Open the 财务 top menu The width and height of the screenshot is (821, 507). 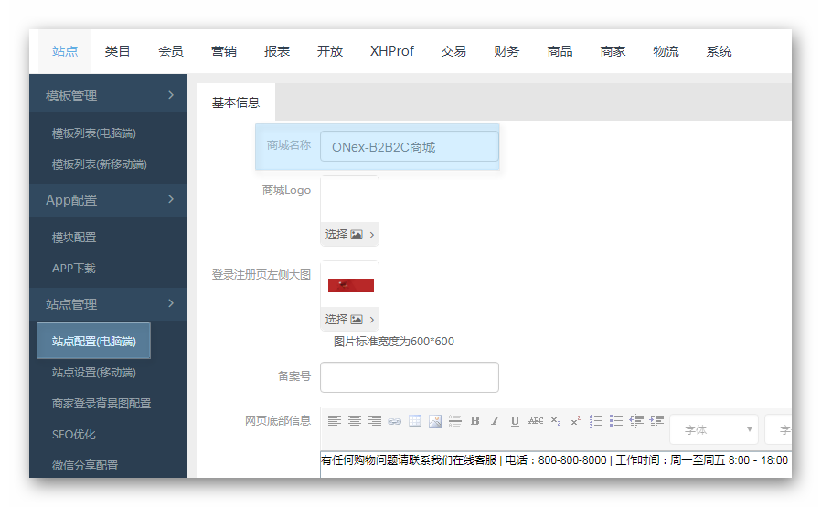[x=506, y=51]
